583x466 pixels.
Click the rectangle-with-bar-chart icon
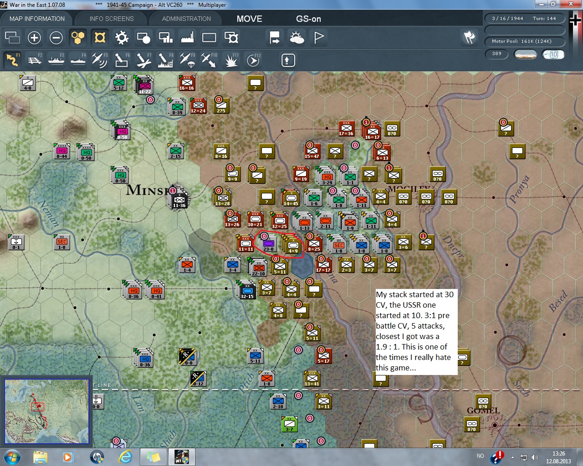pyautogui.click(x=165, y=37)
